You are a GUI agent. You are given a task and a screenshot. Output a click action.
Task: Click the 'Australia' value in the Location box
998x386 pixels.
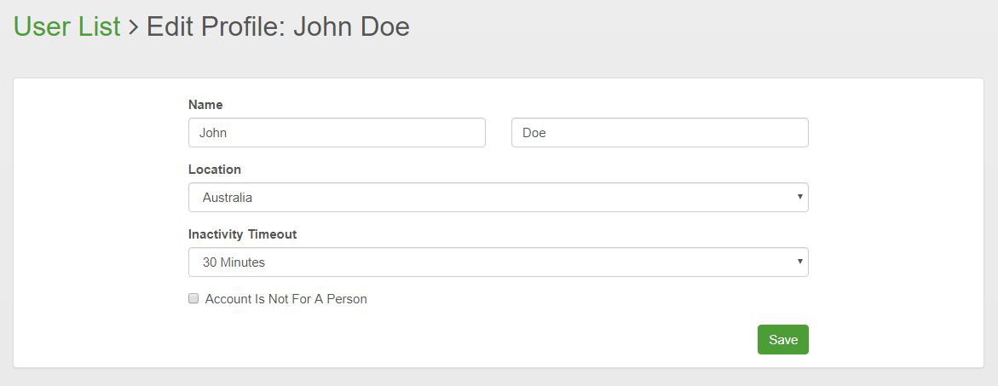pos(228,198)
